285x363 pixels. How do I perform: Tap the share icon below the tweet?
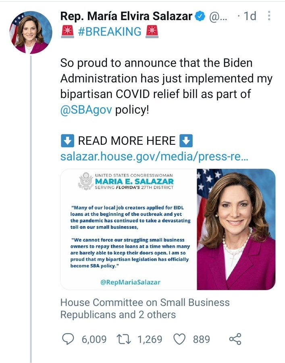tap(235, 339)
